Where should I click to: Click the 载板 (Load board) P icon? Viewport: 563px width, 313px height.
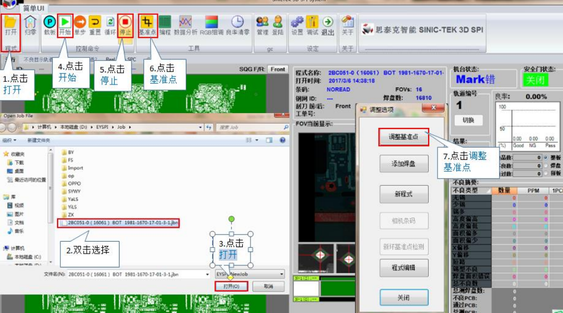coord(49,26)
